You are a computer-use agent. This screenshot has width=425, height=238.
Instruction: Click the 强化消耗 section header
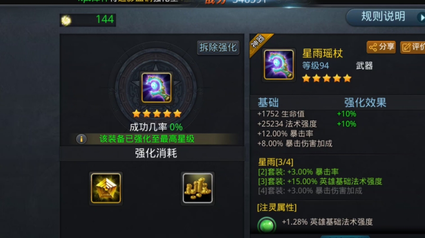click(156, 154)
